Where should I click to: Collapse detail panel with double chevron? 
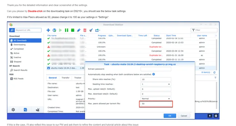click(x=215, y=77)
